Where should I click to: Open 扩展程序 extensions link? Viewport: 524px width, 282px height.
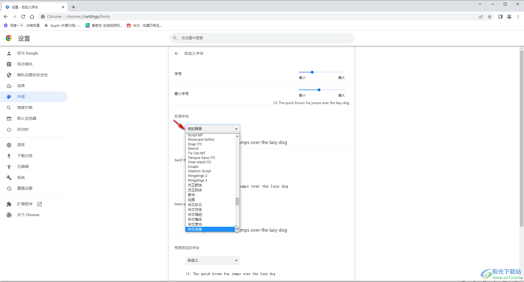25,204
